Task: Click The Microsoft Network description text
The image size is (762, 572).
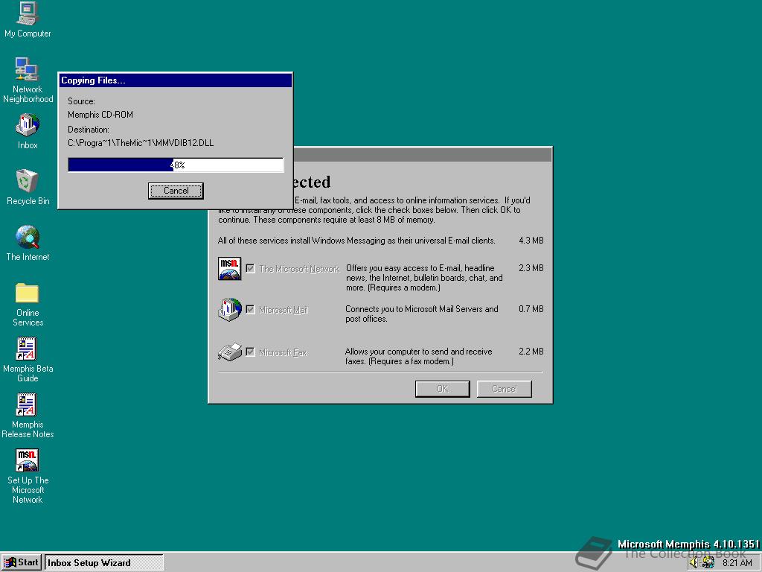Action: [423, 278]
